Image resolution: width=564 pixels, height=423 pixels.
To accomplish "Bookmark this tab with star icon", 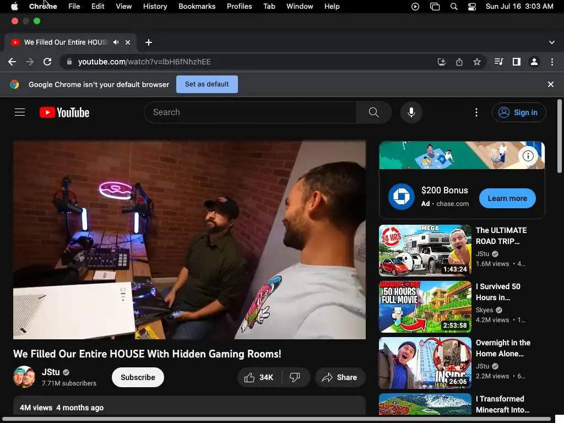I will point(477,62).
